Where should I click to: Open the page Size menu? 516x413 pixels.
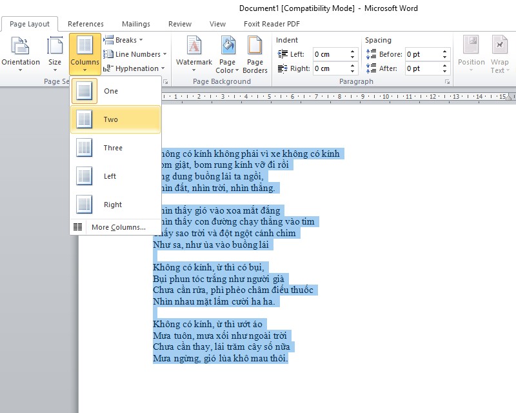pos(55,54)
